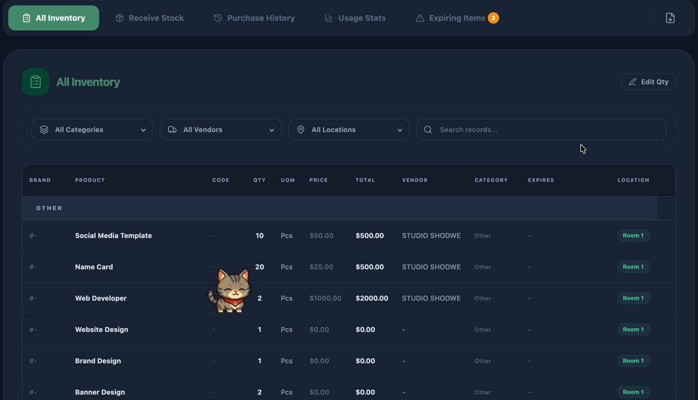Select the Name Card product
698x400 pixels.
(94, 267)
